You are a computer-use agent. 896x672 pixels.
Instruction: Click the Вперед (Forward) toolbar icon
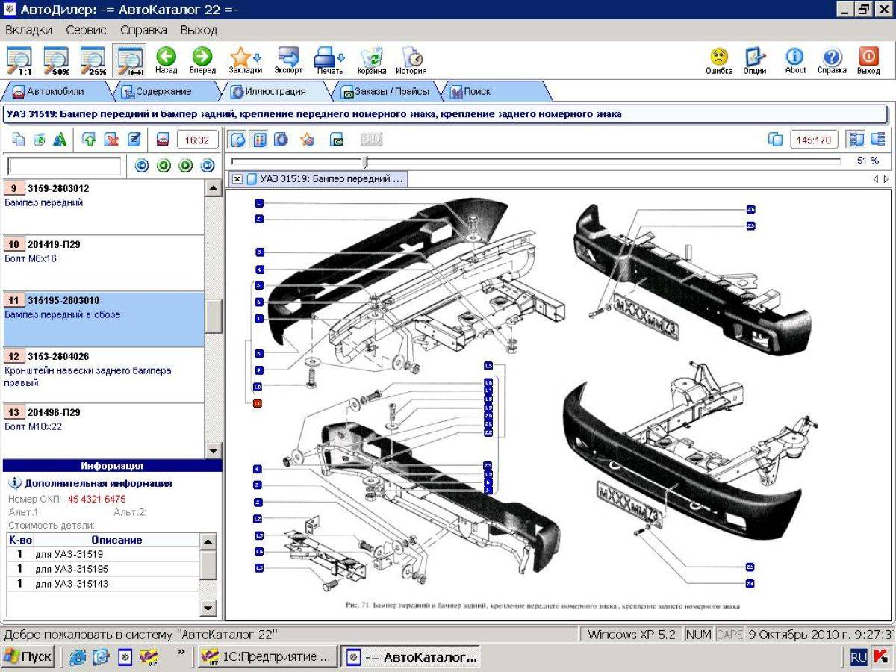tap(202, 60)
